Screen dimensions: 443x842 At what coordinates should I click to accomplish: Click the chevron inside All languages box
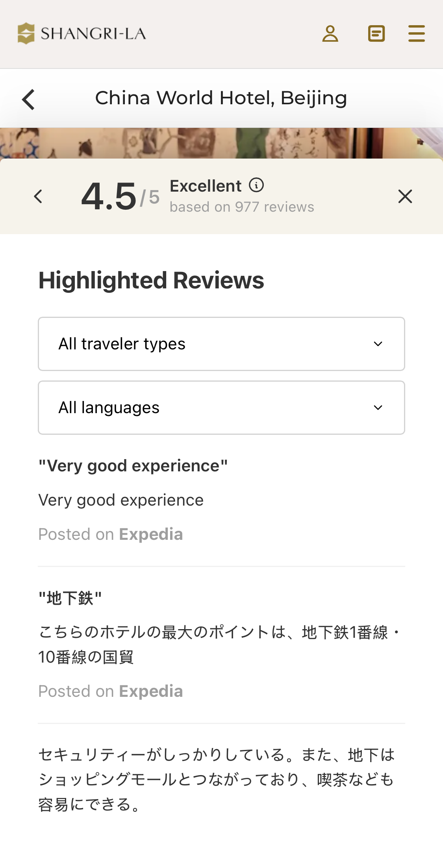click(x=378, y=408)
